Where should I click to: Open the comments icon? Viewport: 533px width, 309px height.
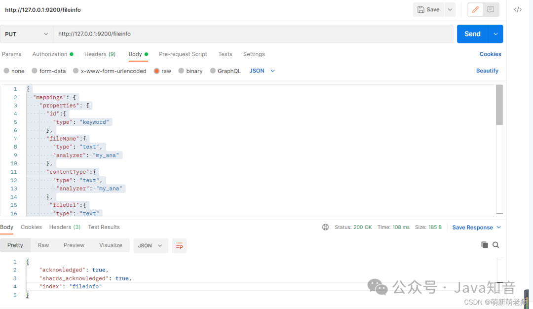pyautogui.click(x=491, y=9)
